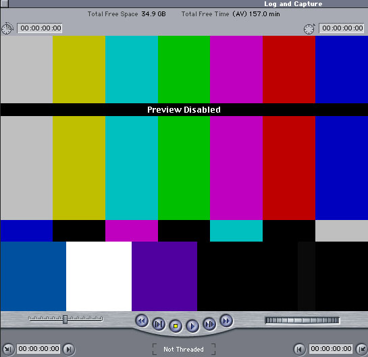Click the Rewind transport button

tap(142, 321)
